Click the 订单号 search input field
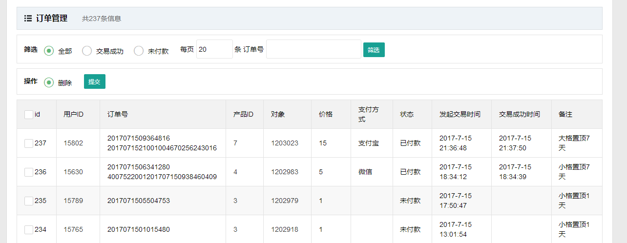The height and width of the screenshot is (243, 627). (313, 49)
